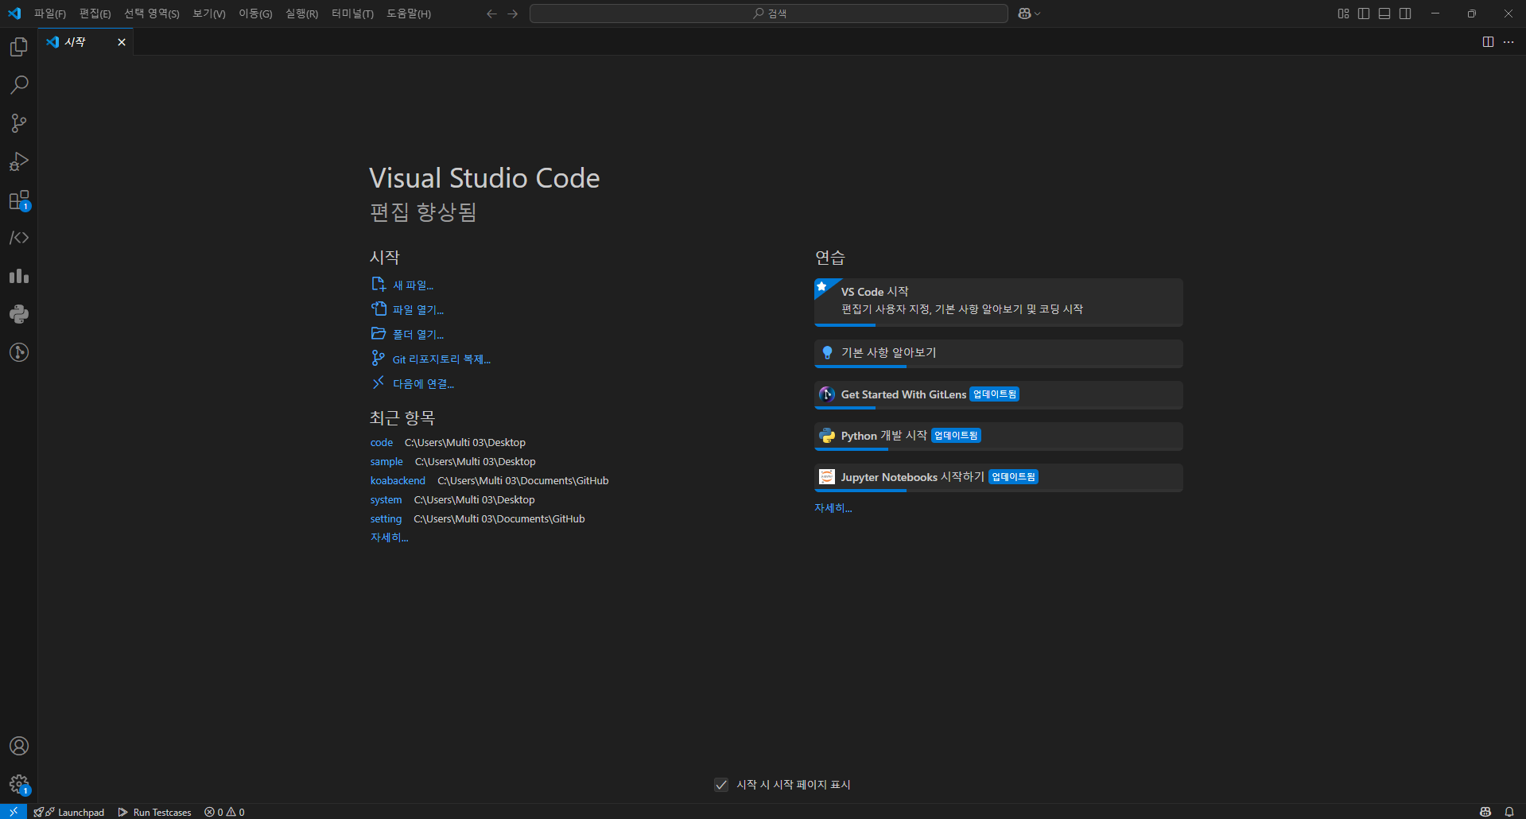Screen dimensions: 1526x819
Task: Open the Manage gear menu
Action: click(x=19, y=784)
